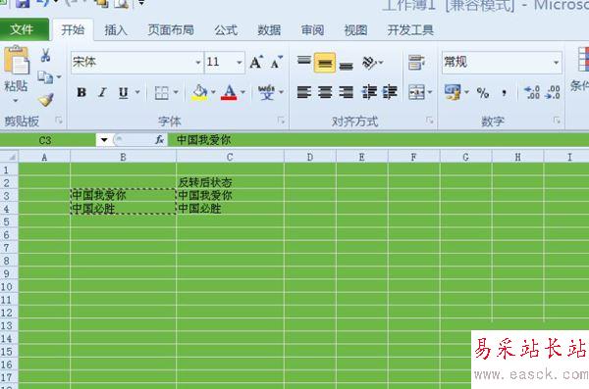This screenshot has width=589, height=389.
Task: Switch to the 插入 tab
Action: (x=116, y=30)
